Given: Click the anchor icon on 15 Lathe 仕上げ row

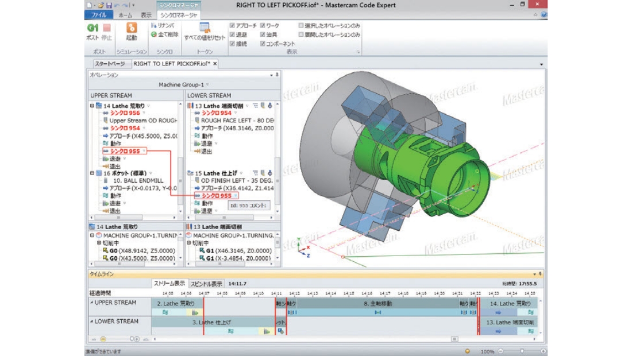Looking at the screenshot, I should tap(270, 173).
